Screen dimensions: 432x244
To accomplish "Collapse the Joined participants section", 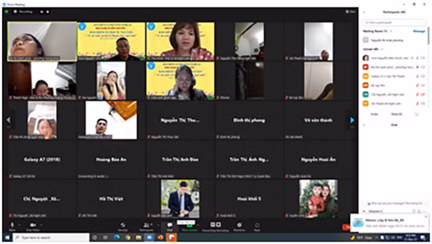I will coord(382,49).
